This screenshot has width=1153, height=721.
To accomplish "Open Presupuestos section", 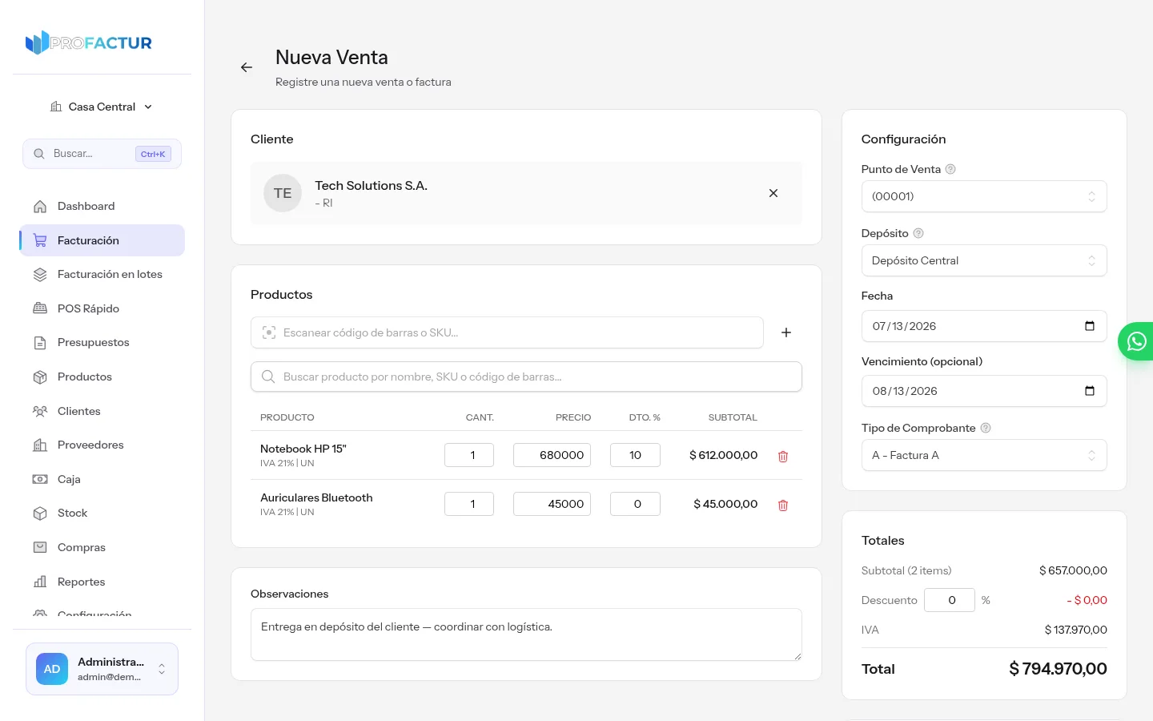I will 102,342.
